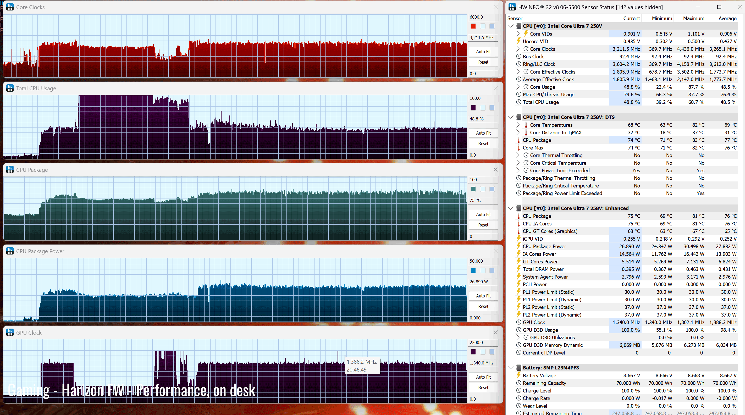Click Auto Fit in the CPU Package Power graph
Viewport: 745px width, 415px height.
click(x=483, y=296)
